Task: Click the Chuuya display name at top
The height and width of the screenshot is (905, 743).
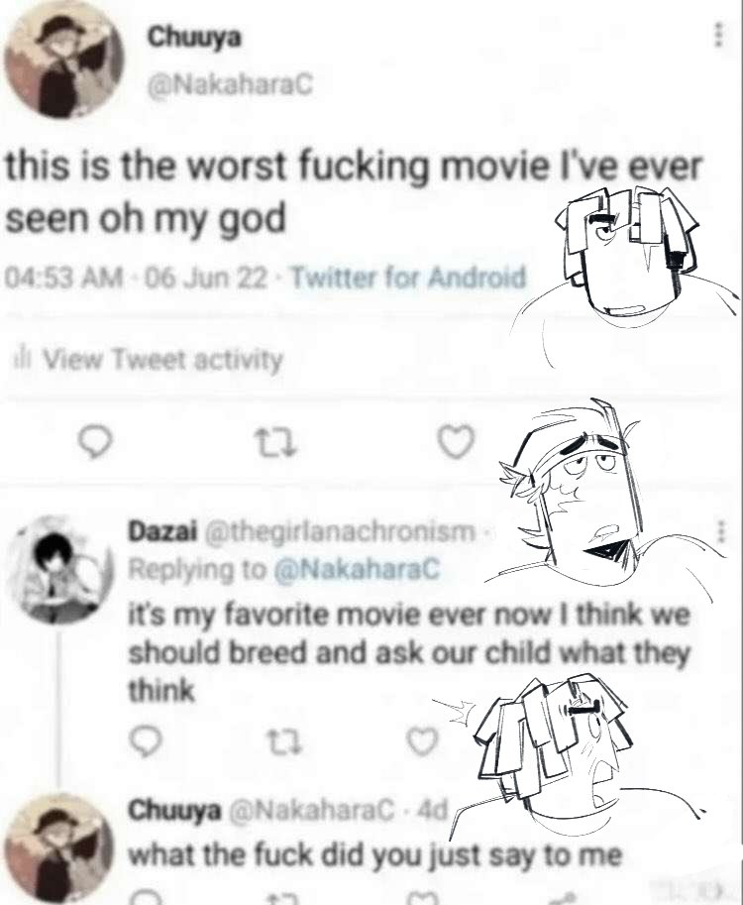Action: [194, 38]
